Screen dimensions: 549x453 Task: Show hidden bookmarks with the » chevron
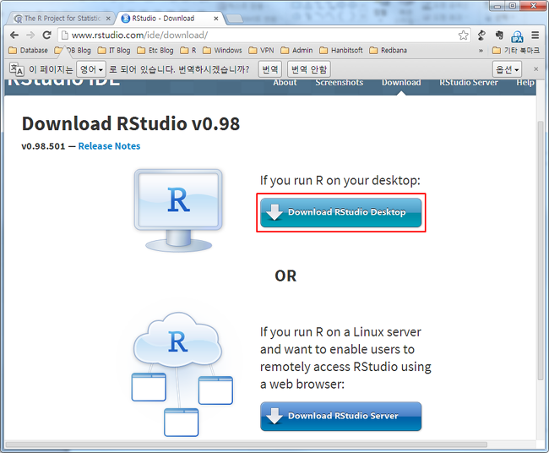[481, 51]
